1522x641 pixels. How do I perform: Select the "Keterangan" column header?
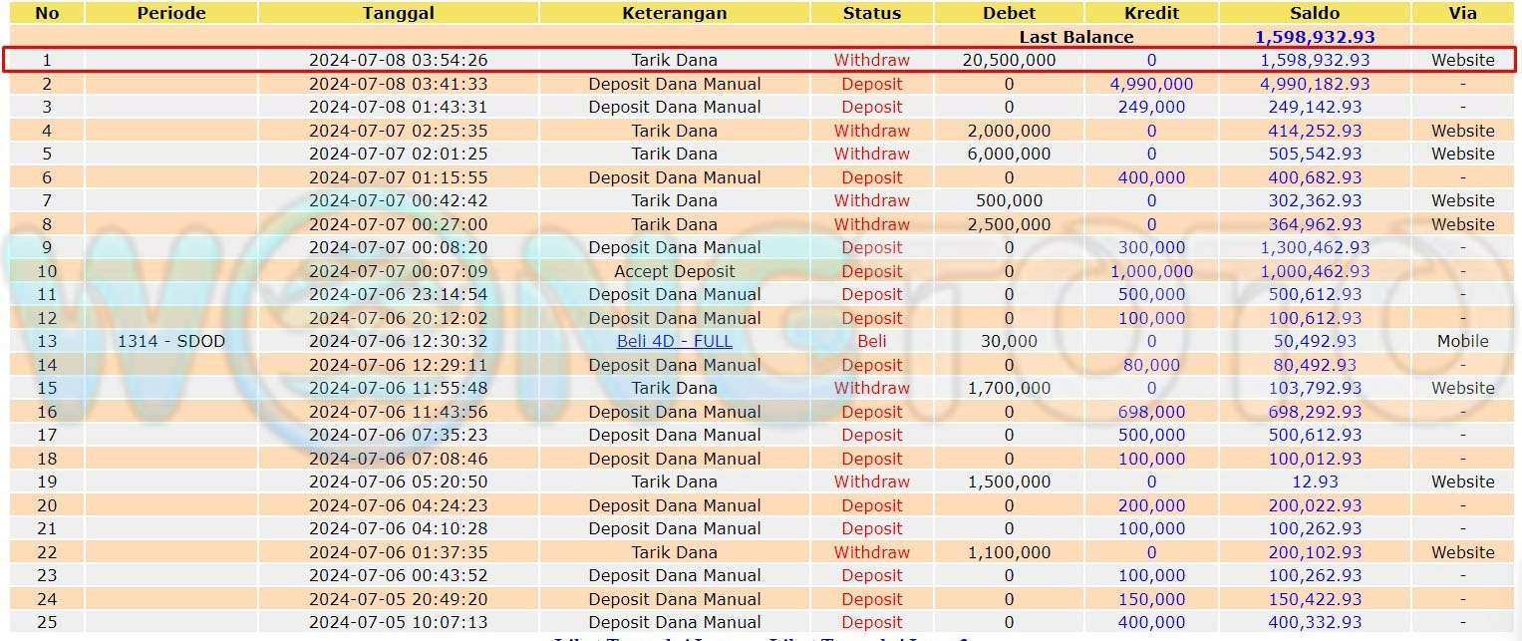tap(674, 13)
